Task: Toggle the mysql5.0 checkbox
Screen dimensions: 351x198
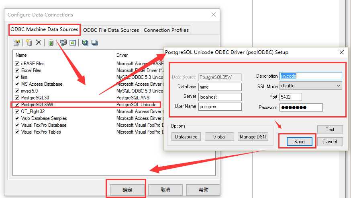Action: click(17, 91)
